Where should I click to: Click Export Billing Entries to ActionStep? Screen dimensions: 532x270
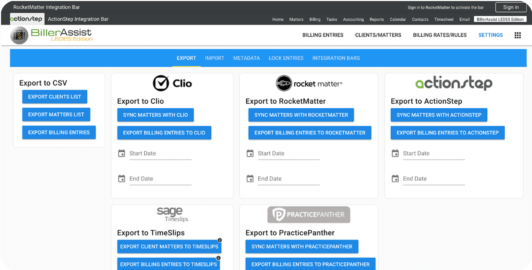(x=448, y=133)
